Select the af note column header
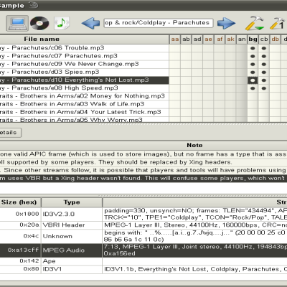 tap(220, 39)
